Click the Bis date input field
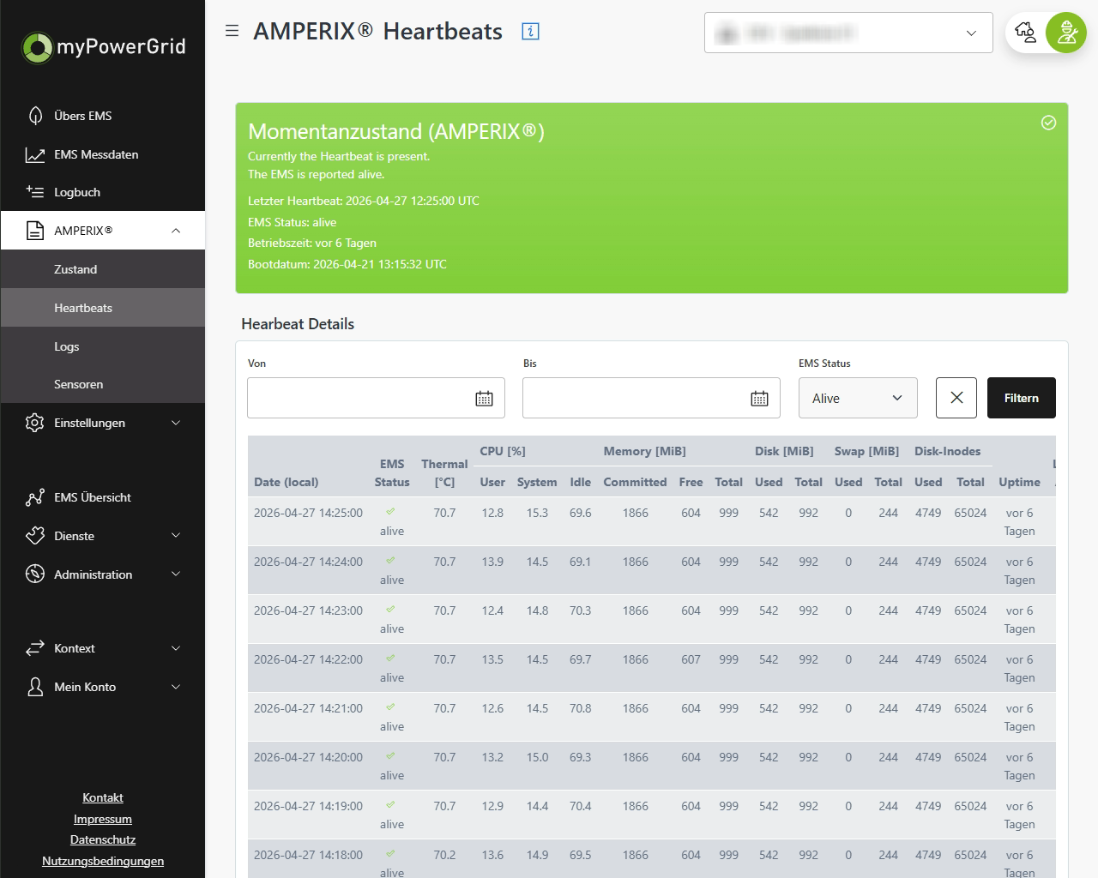 (651, 398)
